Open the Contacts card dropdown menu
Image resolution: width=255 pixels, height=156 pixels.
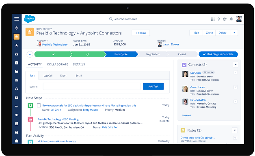(236, 64)
